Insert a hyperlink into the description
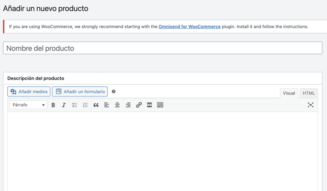Image resolution: width=327 pixels, height=191 pixels. coord(139,105)
